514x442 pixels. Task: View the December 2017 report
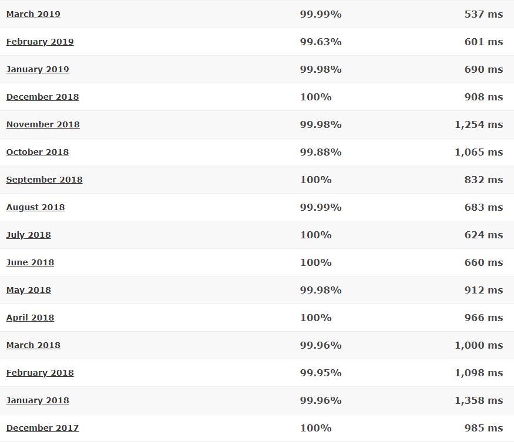tap(43, 427)
